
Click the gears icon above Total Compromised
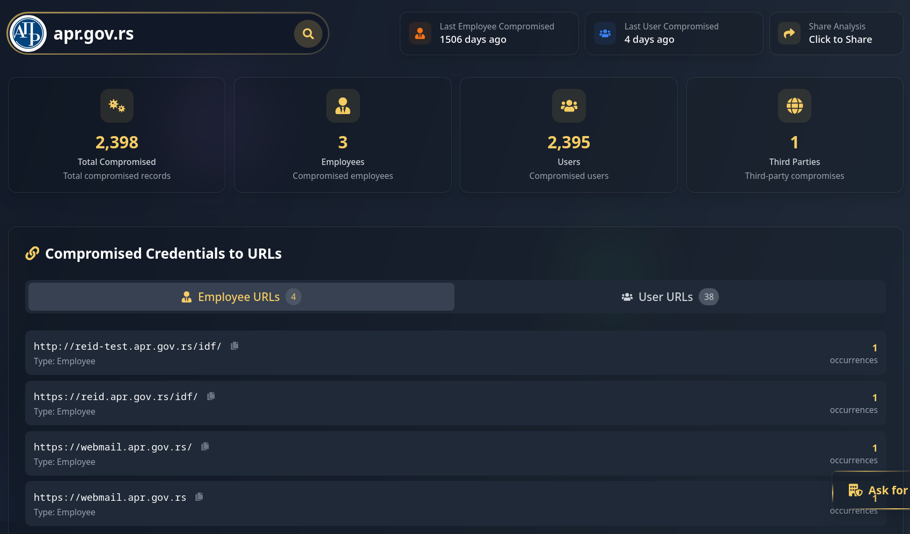[x=117, y=106]
